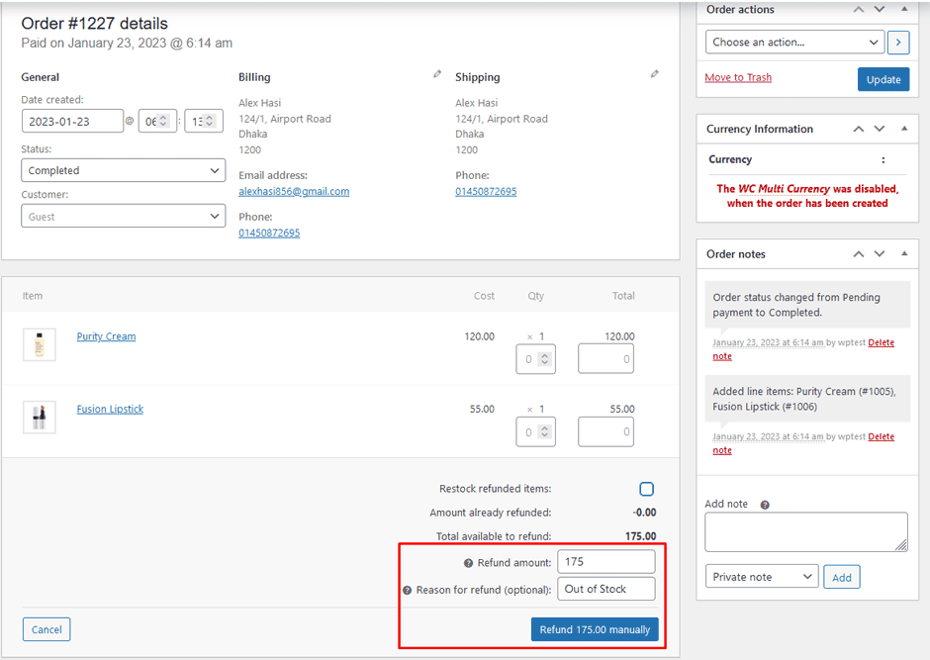Move the order to Trash

[737, 76]
